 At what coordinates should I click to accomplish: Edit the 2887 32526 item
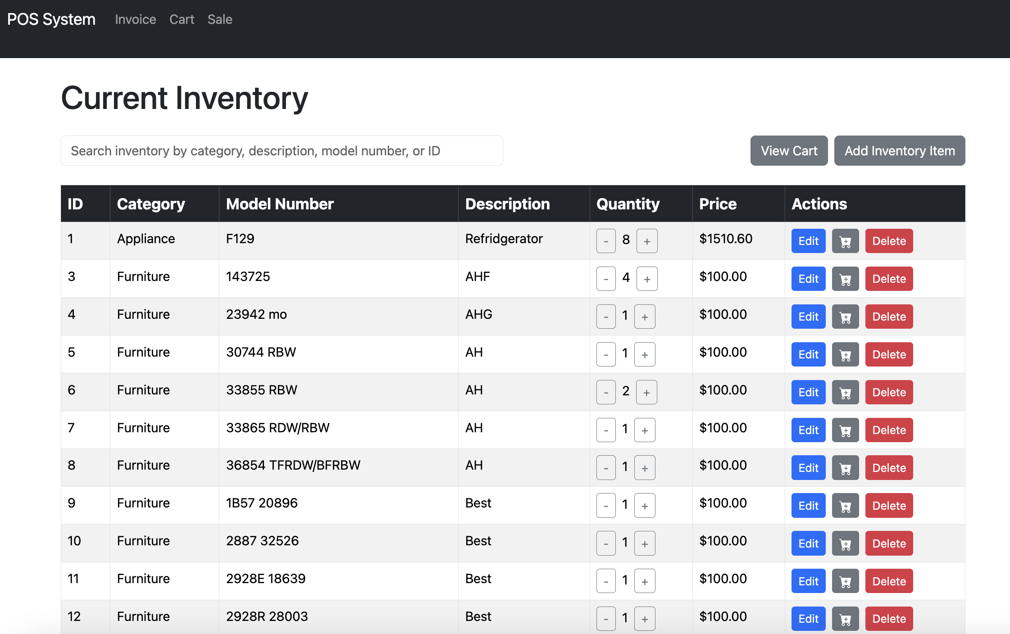(x=808, y=543)
